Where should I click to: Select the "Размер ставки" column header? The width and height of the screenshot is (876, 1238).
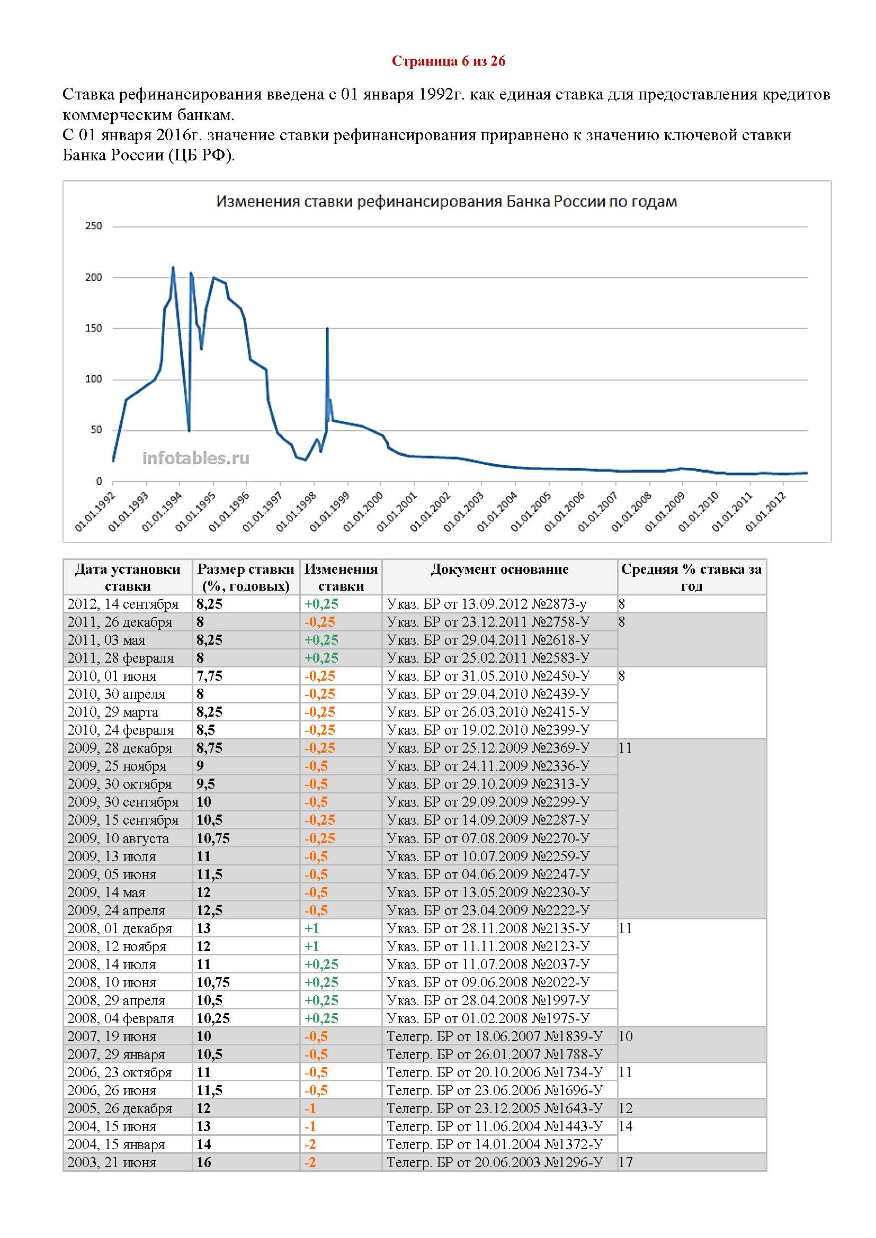(245, 577)
